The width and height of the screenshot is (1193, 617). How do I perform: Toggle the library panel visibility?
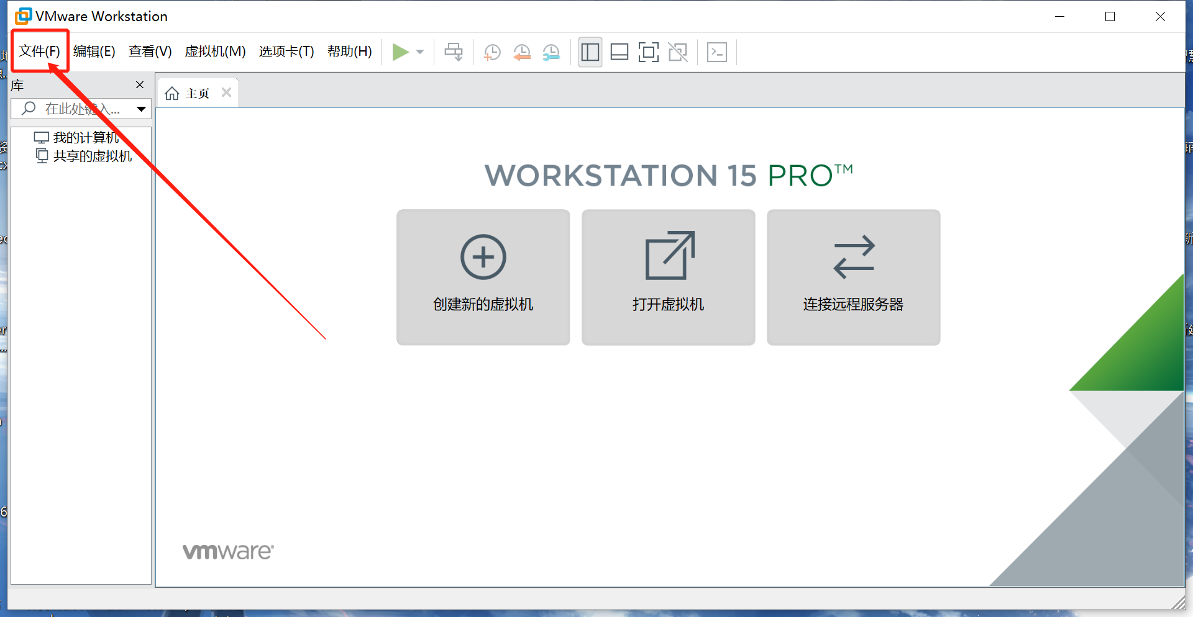point(589,52)
